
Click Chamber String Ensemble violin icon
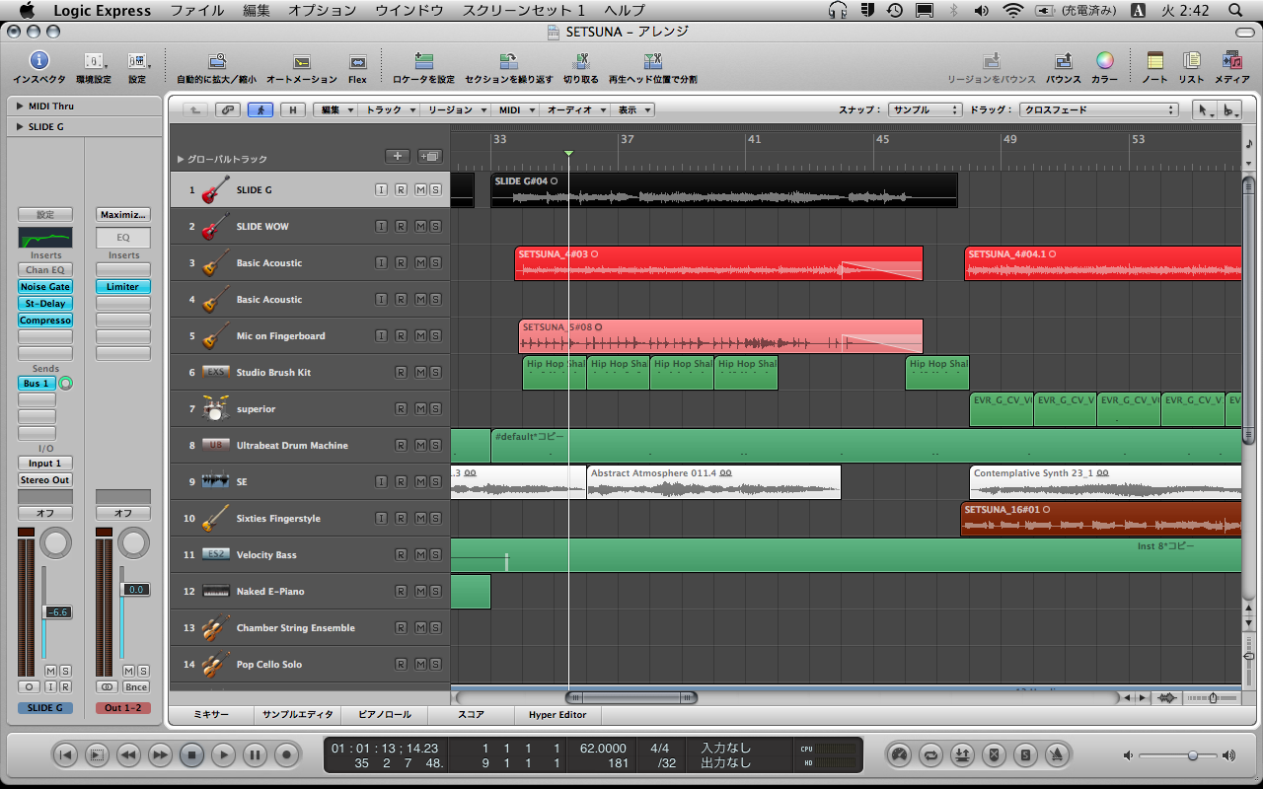tap(216, 627)
